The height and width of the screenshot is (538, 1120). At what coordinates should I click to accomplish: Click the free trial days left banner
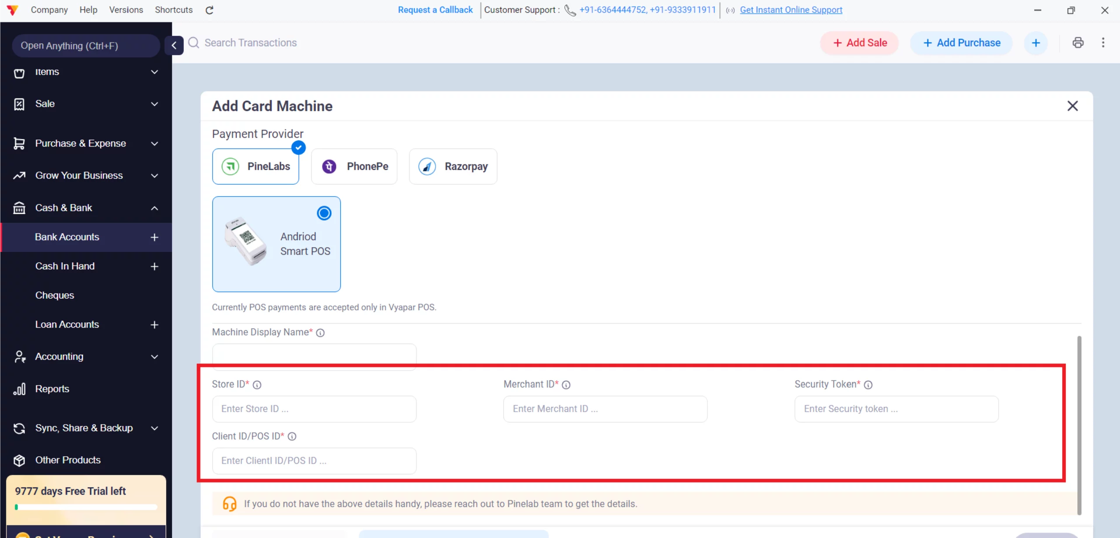(86, 500)
